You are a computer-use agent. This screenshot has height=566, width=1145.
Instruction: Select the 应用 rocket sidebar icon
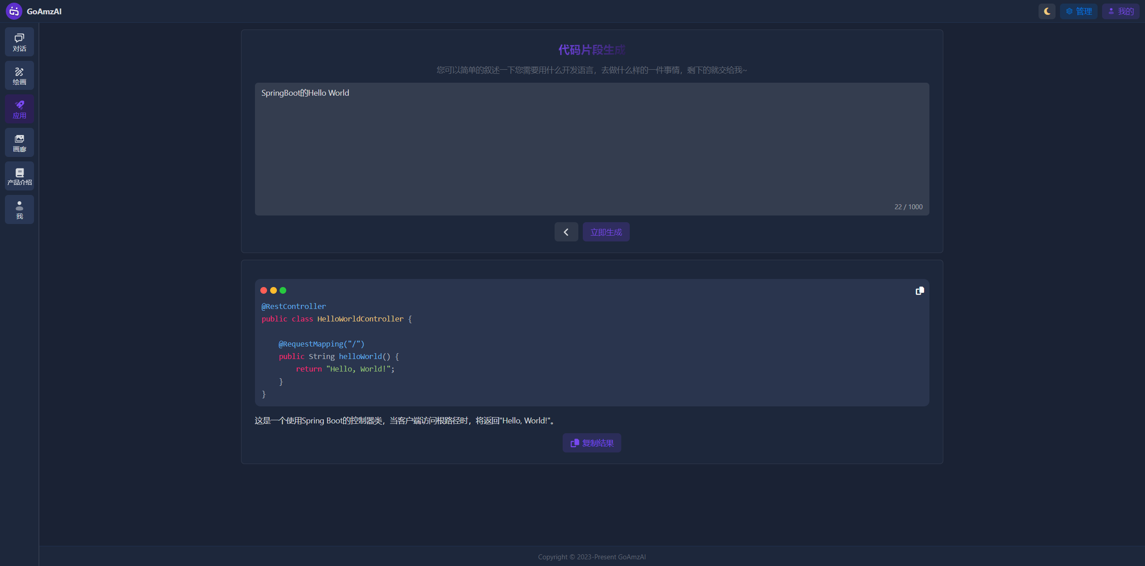(x=19, y=109)
